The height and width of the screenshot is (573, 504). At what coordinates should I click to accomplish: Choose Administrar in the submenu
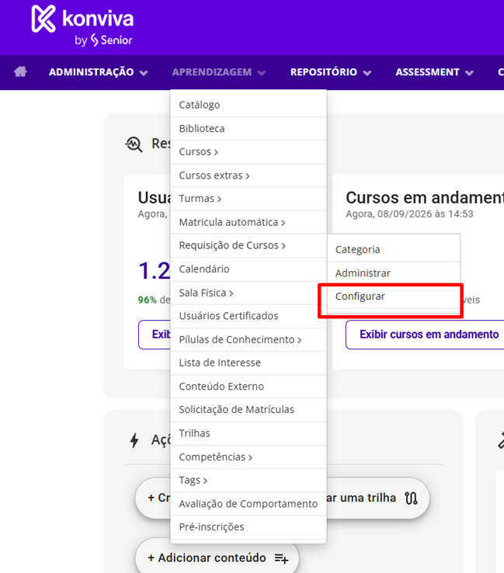pos(394,273)
